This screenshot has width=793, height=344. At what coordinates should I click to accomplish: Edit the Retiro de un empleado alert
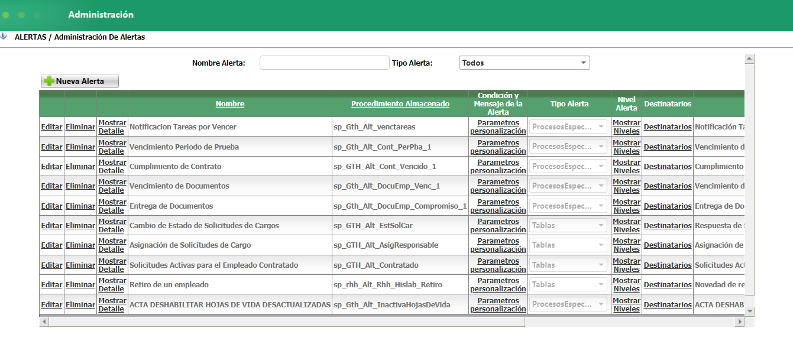coord(51,285)
